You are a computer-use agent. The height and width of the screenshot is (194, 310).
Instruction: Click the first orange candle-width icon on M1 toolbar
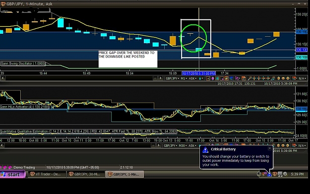279,78
